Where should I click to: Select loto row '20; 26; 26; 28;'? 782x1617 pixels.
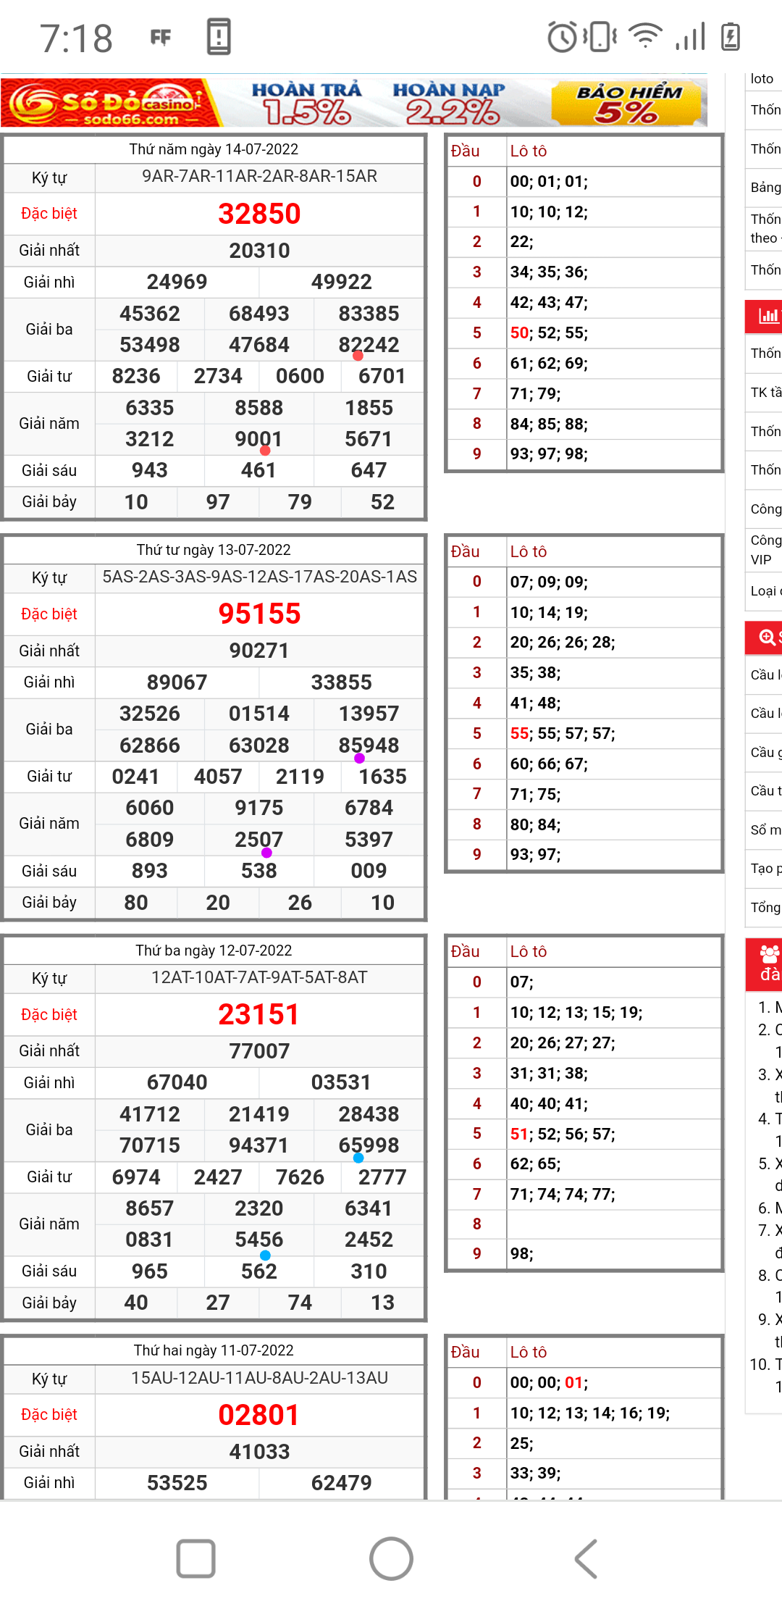pos(563,643)
